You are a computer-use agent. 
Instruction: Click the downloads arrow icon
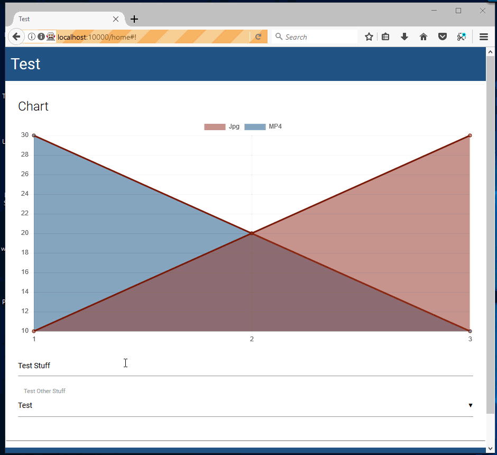pos(404,37)
